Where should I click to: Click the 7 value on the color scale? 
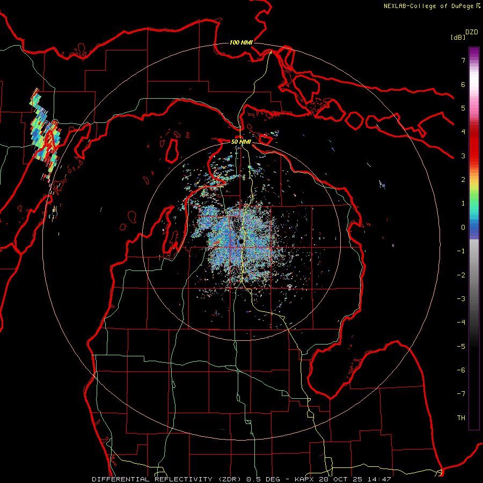coord(463,60)
